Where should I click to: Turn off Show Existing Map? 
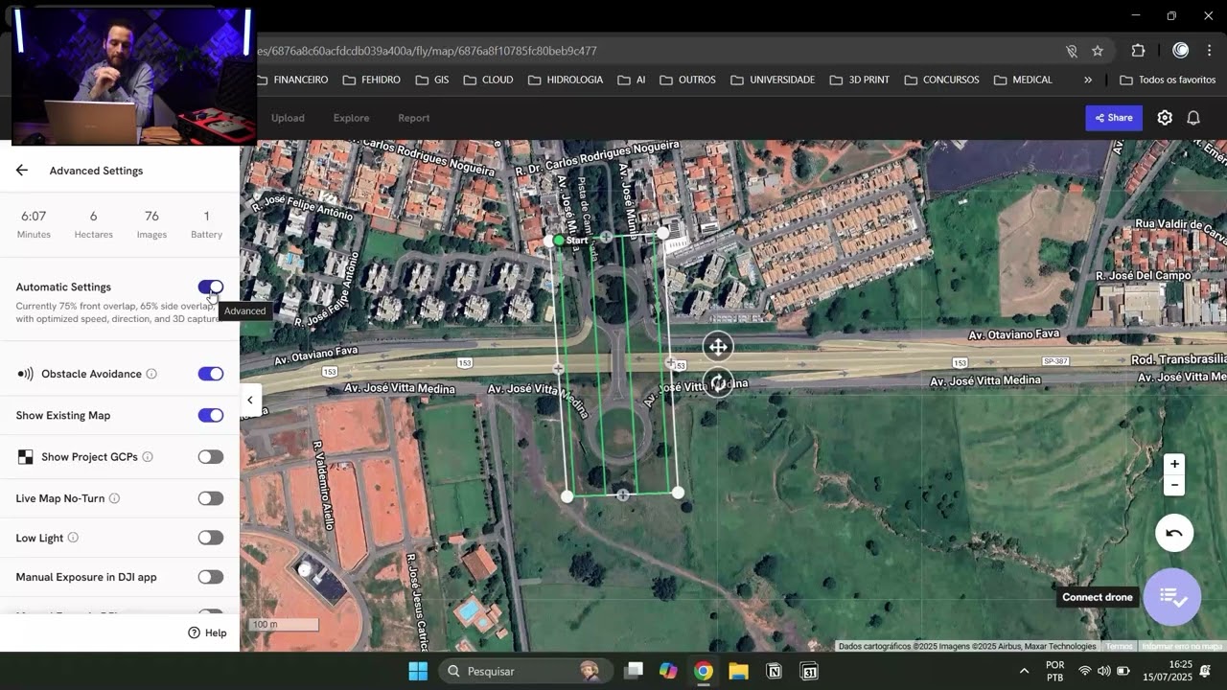[x=211, y=415]
